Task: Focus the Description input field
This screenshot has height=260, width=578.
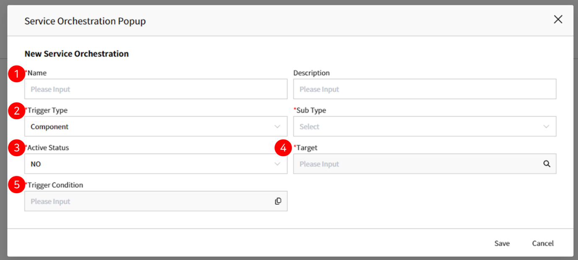Action: (x=425, y=89)
